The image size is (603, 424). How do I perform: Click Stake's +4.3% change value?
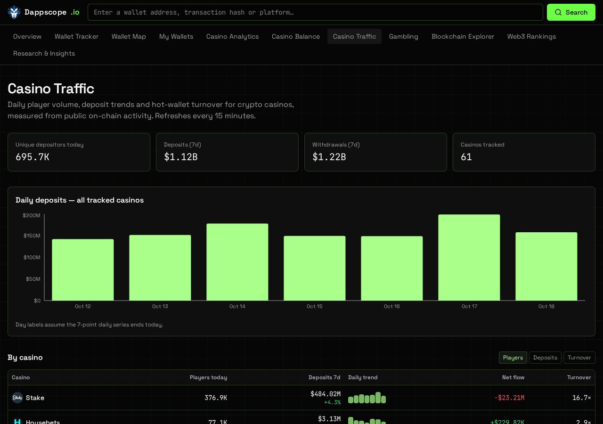332,402
